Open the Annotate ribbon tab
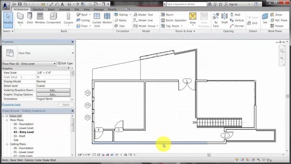The height and width of the screenshot is (164, 291). [65, 9]
